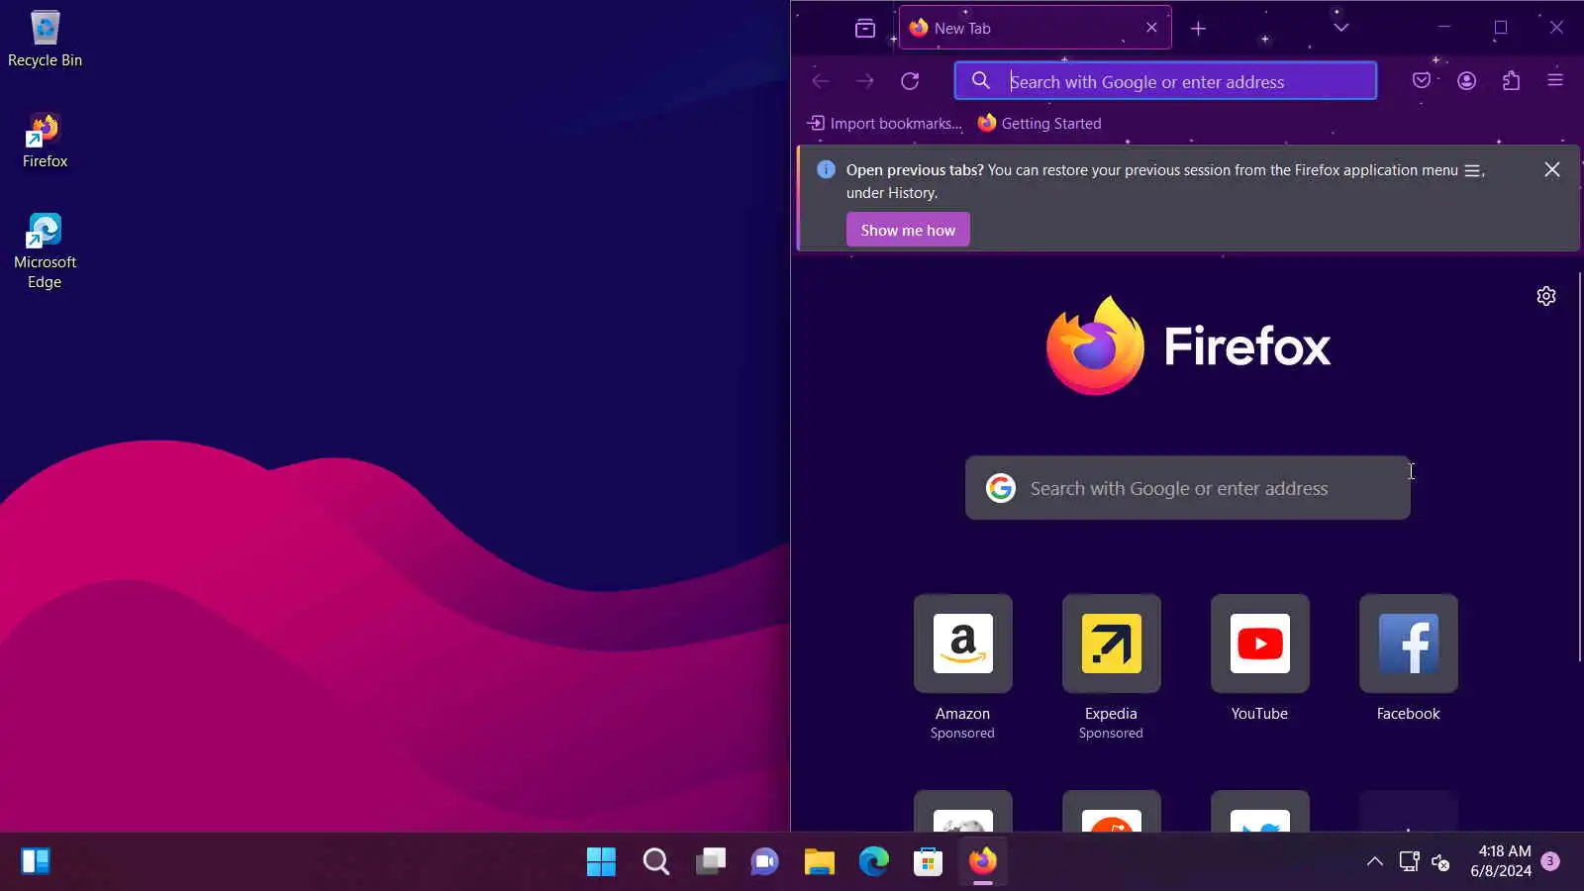Click the YouTube label under its tile
This screenshot has width=1584, height=891.
(1259, 714)
